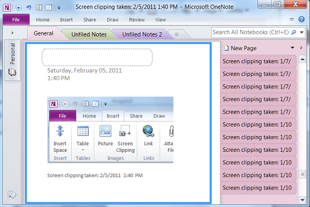The height and width of the screenshot is (207, 310).
Task: Open OneNote Help via the question mark icon
Action: 302,19
